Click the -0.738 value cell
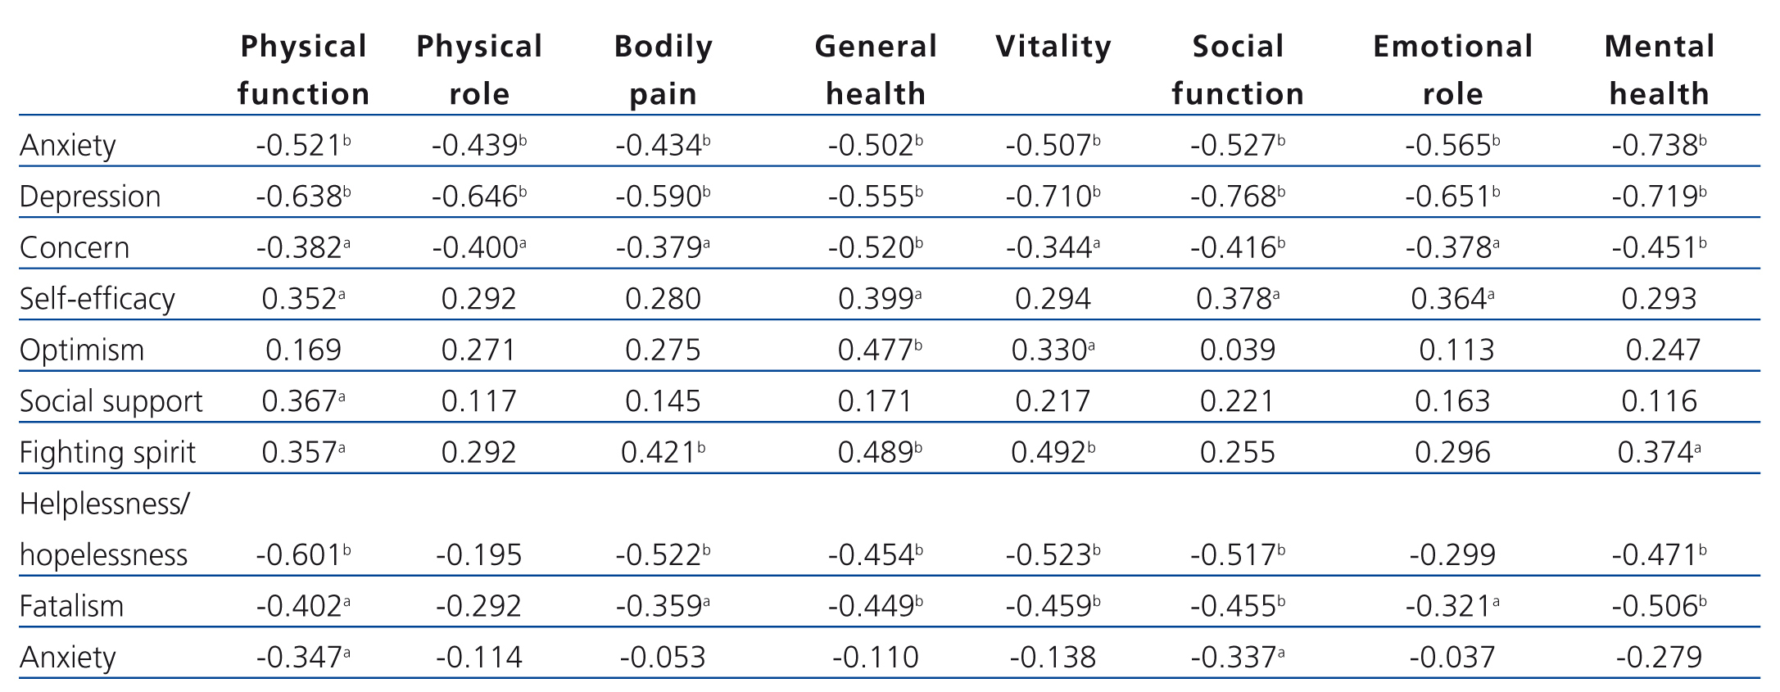 pos(1654,146)
